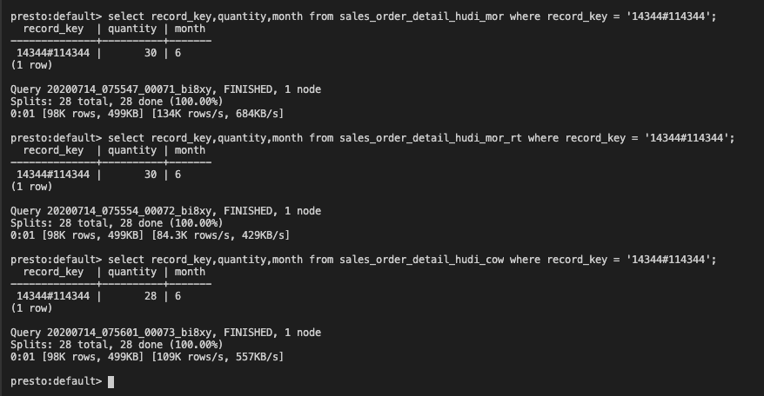Click the quantity column header of the first result
The image size is (764, 396).
(x=132, y=29)
